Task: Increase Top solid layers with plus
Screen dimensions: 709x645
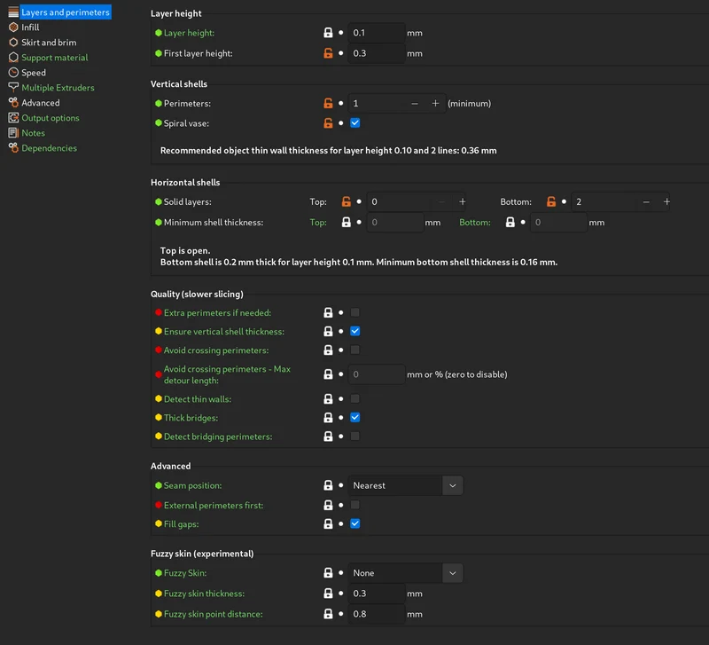Action: [x=463, y=202]
